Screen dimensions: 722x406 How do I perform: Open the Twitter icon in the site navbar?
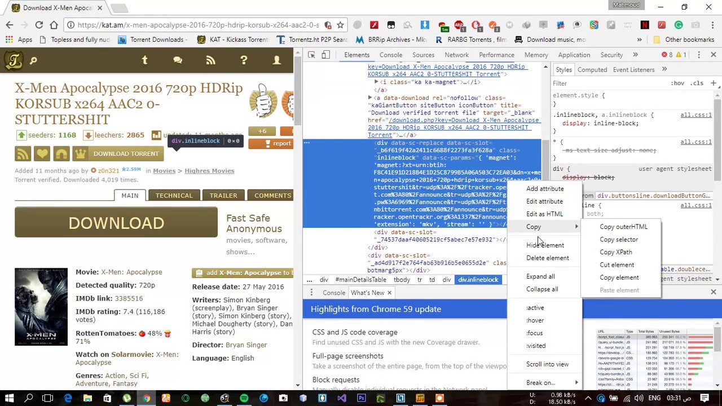[x=145, y=60]
